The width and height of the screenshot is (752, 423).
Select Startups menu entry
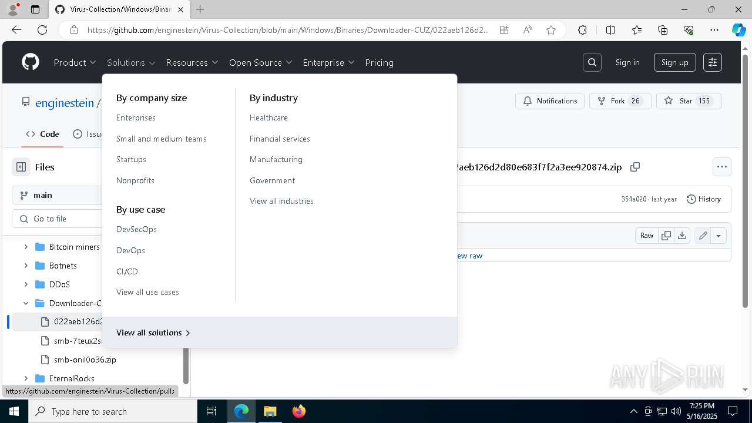click(x=131, y=159)
